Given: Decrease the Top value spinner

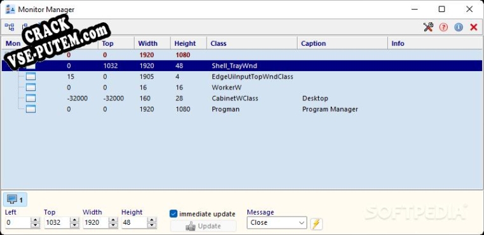Looking at the screenshot, I should (74, 225).
